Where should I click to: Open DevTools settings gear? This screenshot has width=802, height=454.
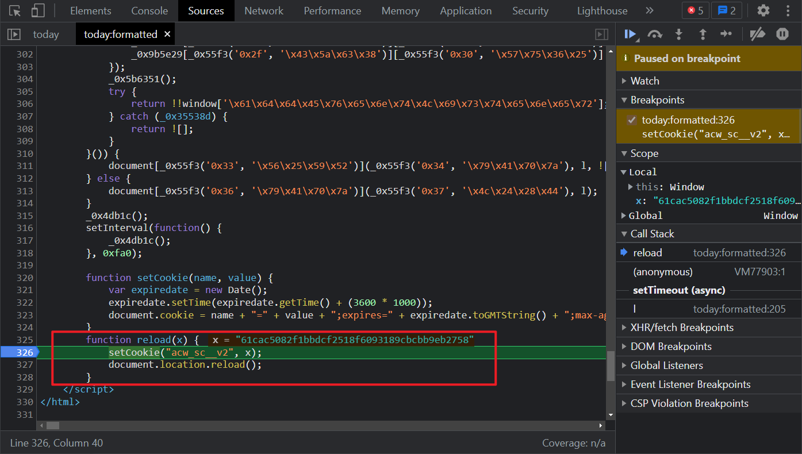click(x=763, y=10)
